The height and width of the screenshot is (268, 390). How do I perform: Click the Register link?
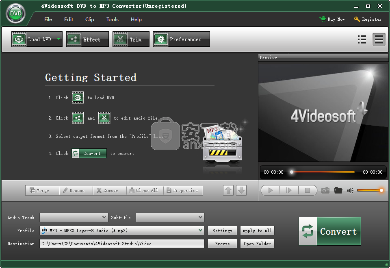(x=368, y=19)
